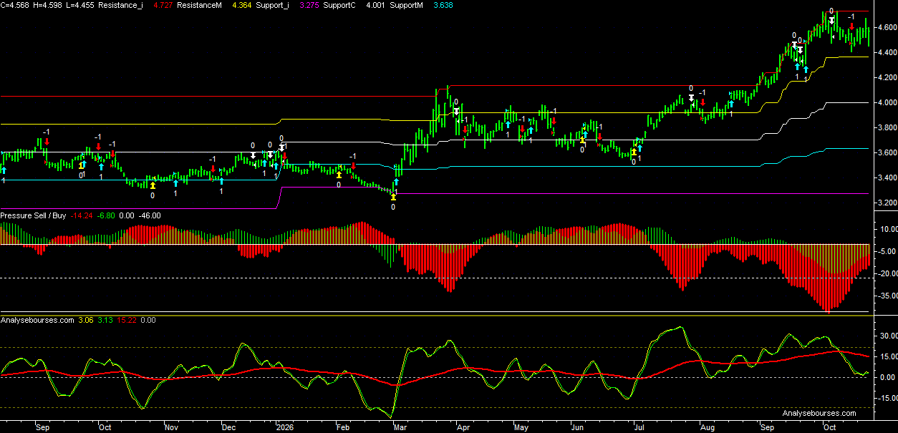Click the 3.200 price axis label
This screenshot has width=898, height=433.
tap(887, 203)
